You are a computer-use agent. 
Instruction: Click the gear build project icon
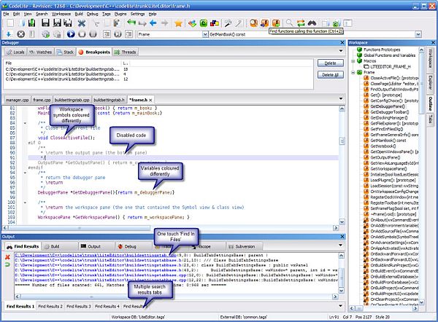(x=46, y=34)
